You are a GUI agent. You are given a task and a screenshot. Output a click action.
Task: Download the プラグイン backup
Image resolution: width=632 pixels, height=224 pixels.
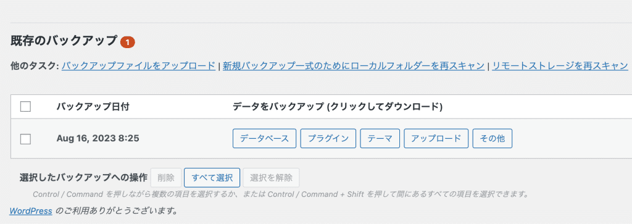(328, 139)
